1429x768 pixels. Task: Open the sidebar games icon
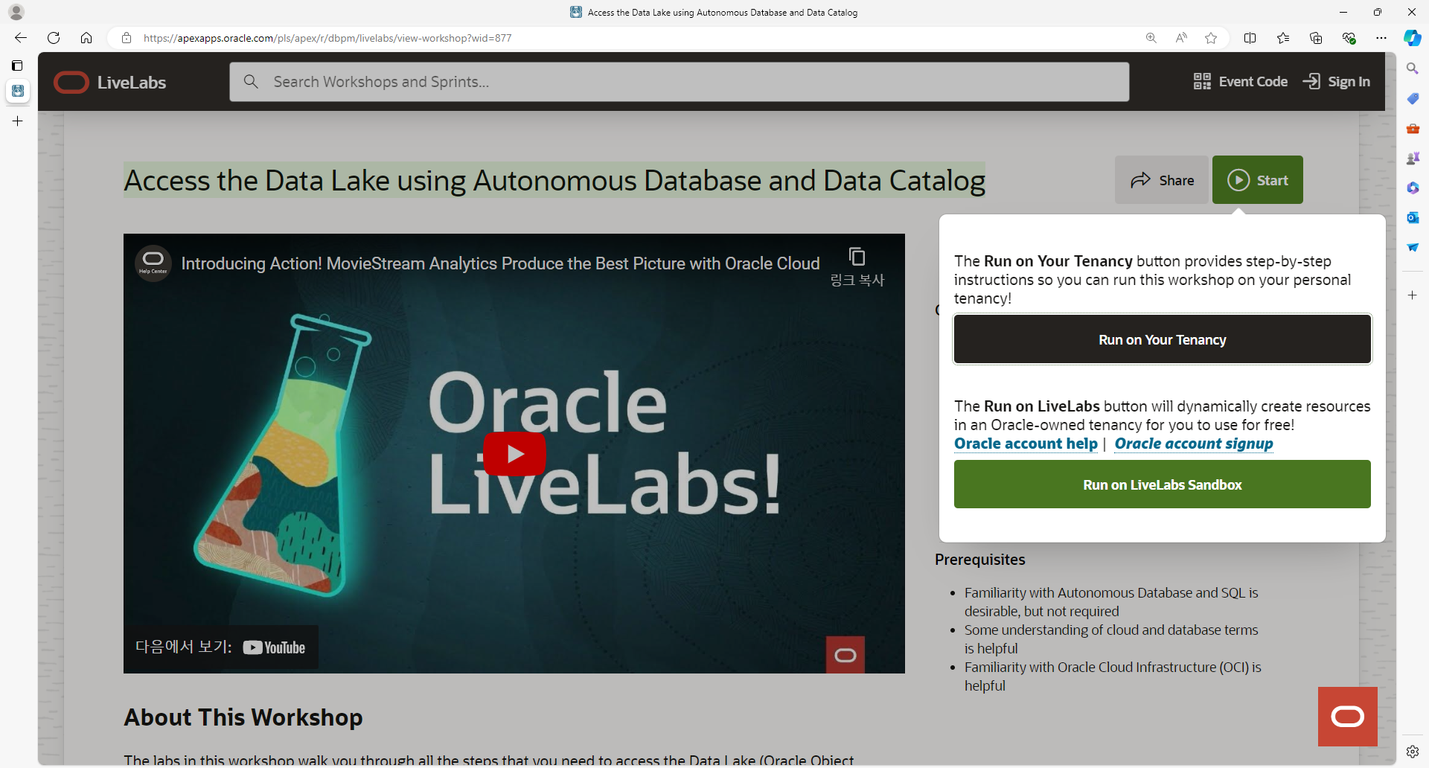(1413, 158)
